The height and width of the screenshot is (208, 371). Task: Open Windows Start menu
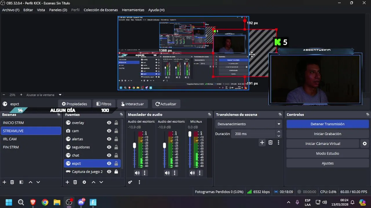[x=9, y=202]
